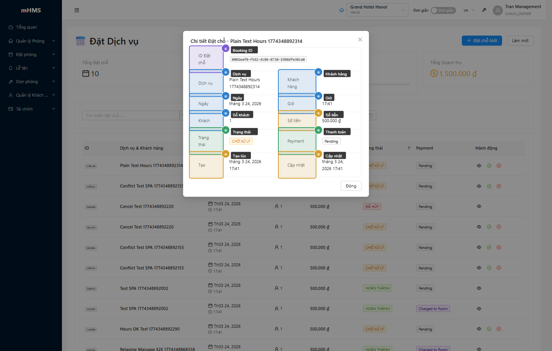This screenshot has width=552, height=351.
Task: Confirm the Hours OK Test booking via green check
Action: pos(489,329)
